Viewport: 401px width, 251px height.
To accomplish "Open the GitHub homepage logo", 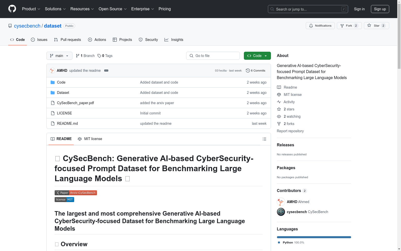I will coord(12,9).
